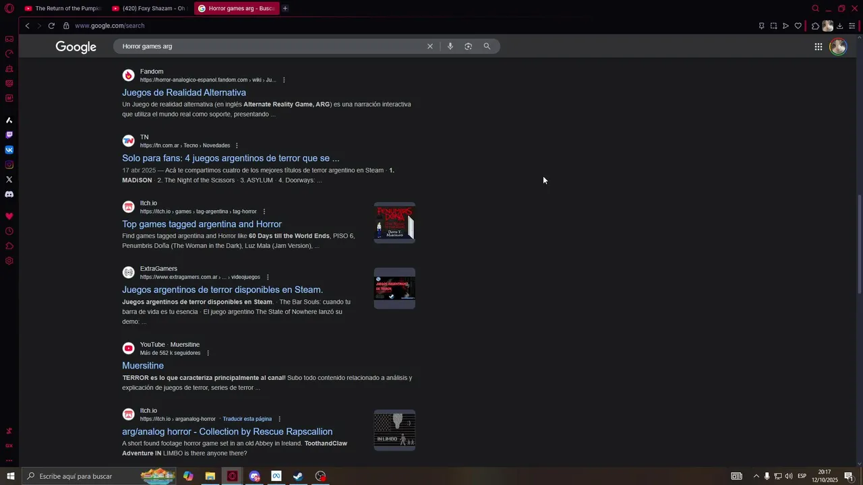863x485 pixels.
Task: Open sidebar extensions cube icon
Action: click(x=9, y=246)
